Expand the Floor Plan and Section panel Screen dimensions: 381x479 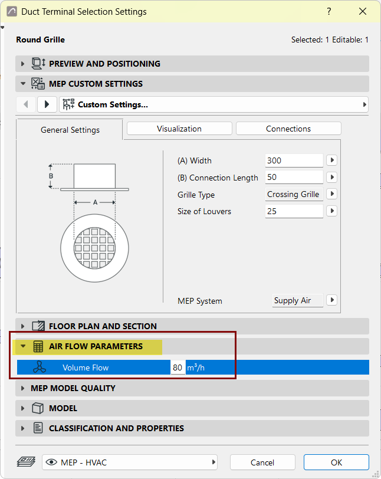pyautogui.click(x=22, y=326)
